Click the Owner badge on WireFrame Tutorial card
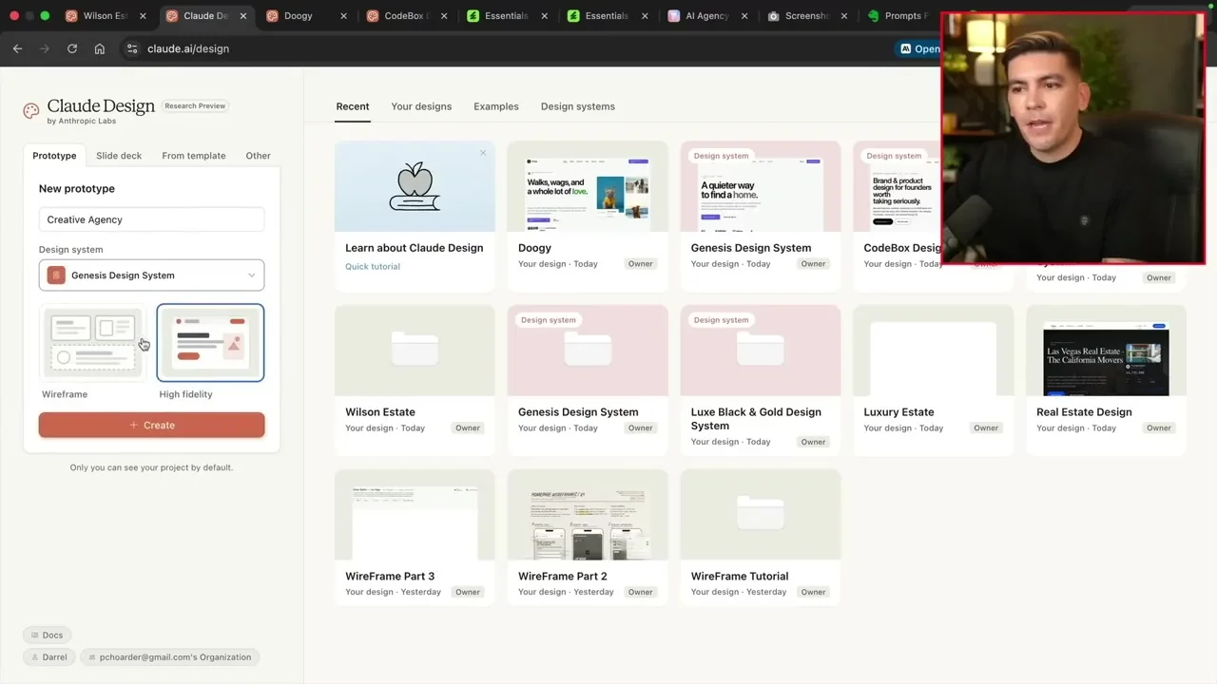 [x=814, y=593]
